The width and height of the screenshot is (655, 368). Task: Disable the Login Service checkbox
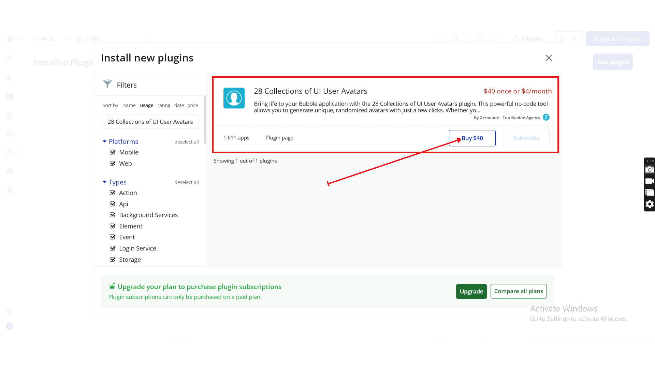(x=113, y=248)
